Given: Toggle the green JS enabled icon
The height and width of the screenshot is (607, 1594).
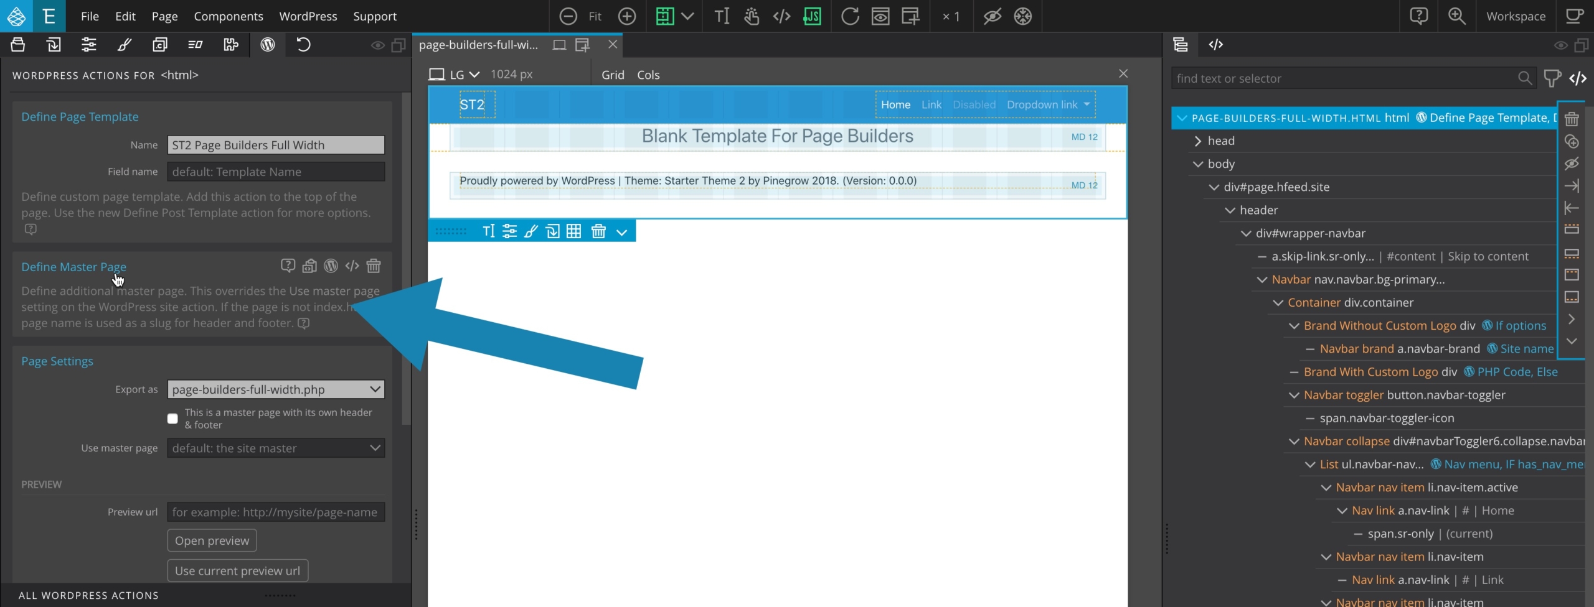Looking at the screenshot, I should point(812,16).
